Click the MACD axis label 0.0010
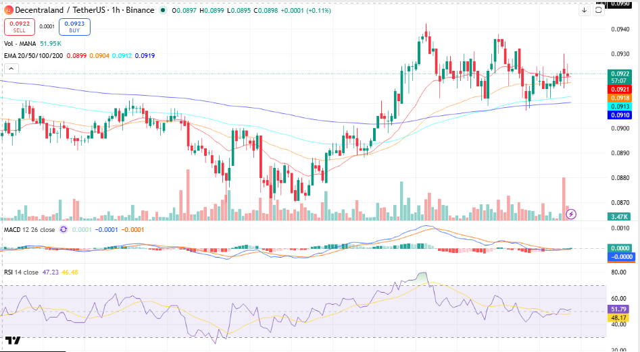Screen dimensions: 640x352 point(620,228)
